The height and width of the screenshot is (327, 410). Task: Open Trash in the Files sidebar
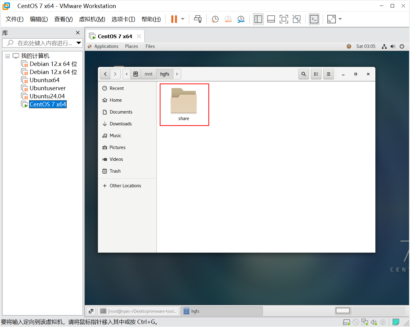(127, 171)
